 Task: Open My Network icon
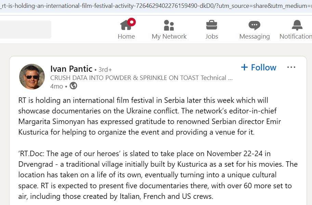click(x=169, y=25)
